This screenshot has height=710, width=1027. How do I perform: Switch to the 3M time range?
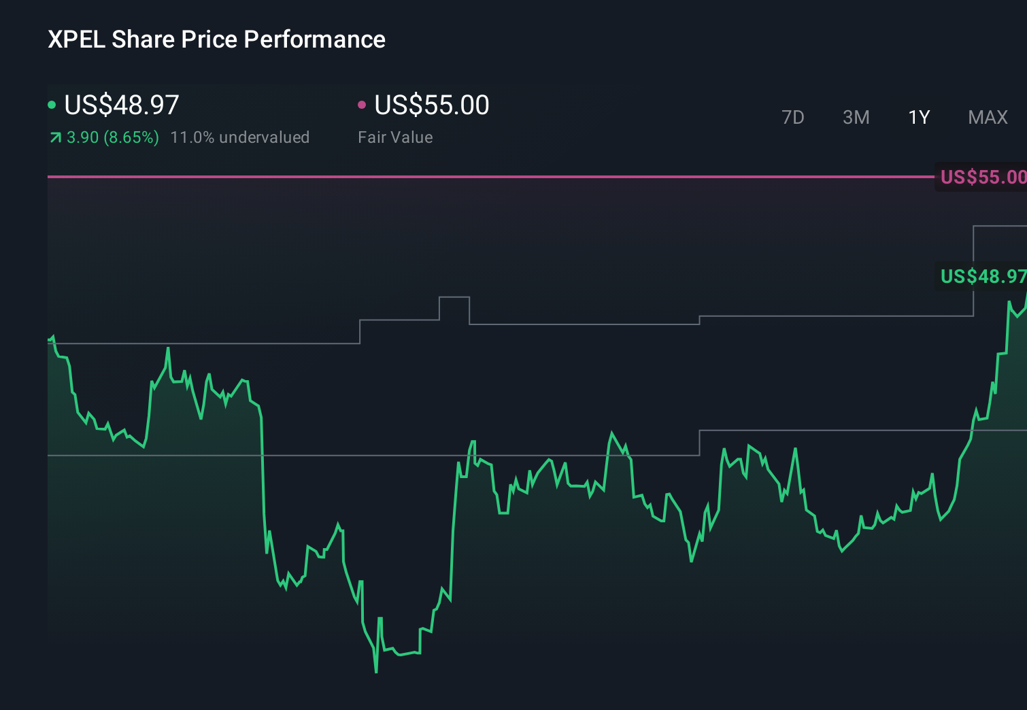pyautogui.click(x=856, y=117)
